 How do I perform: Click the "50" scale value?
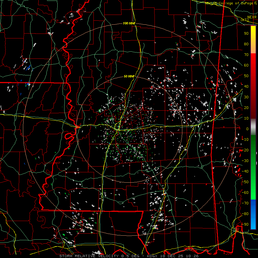[x=246, y=76]
